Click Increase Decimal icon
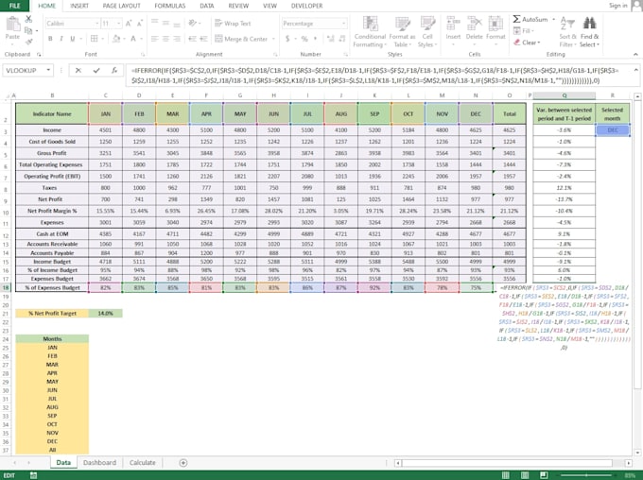The image size is (643, 480). [x=330, y=39]
